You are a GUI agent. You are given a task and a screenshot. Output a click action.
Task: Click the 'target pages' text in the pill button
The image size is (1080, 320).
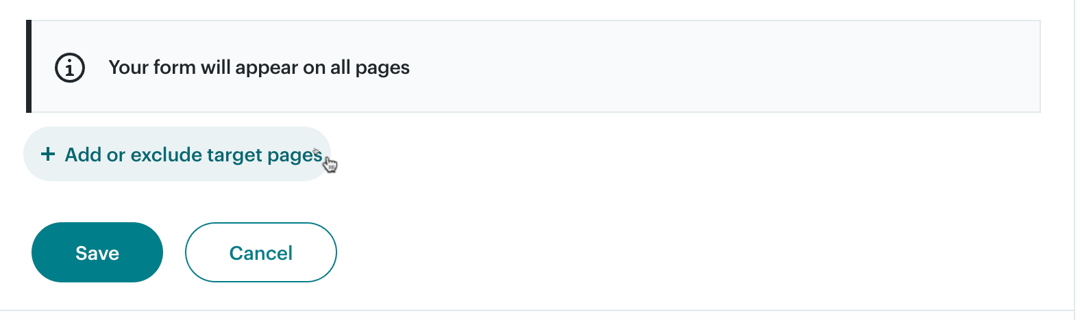point(264,155)
